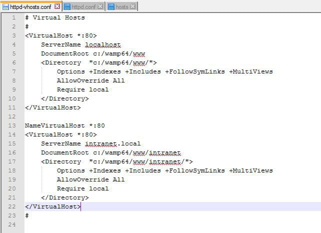Click the save icon on httpd-vhosts.conf tab
The height and width of the screenshot is (233, 321).
click(5, 7)
